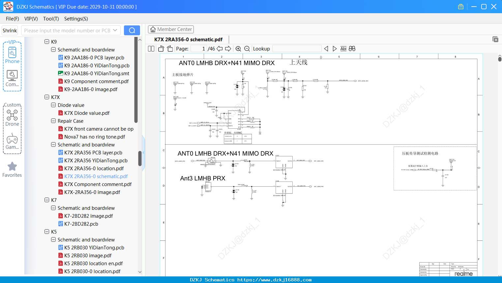Click the file tree vertical scrollbar thumb
Screen dimensions: 502x283
tap(140, 158)
